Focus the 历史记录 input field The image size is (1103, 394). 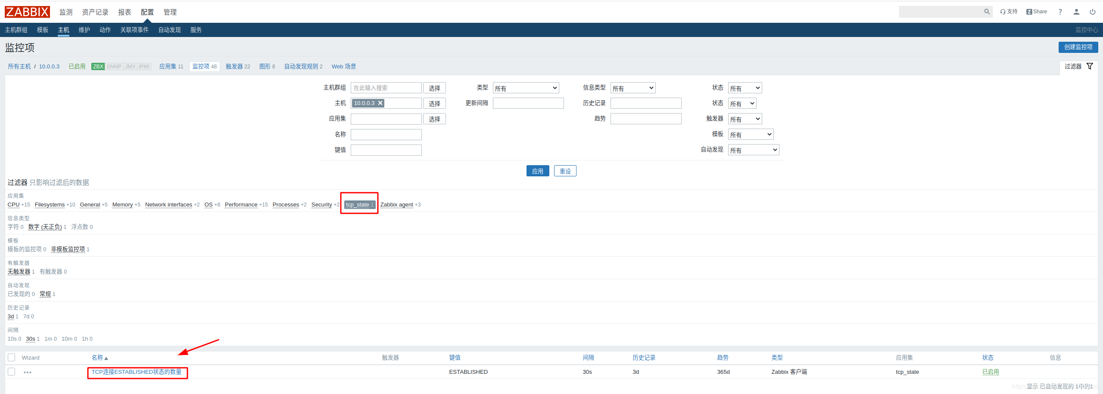pos(646,104)
